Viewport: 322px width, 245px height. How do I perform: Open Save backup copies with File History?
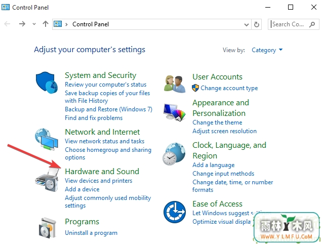pos(107,97)
